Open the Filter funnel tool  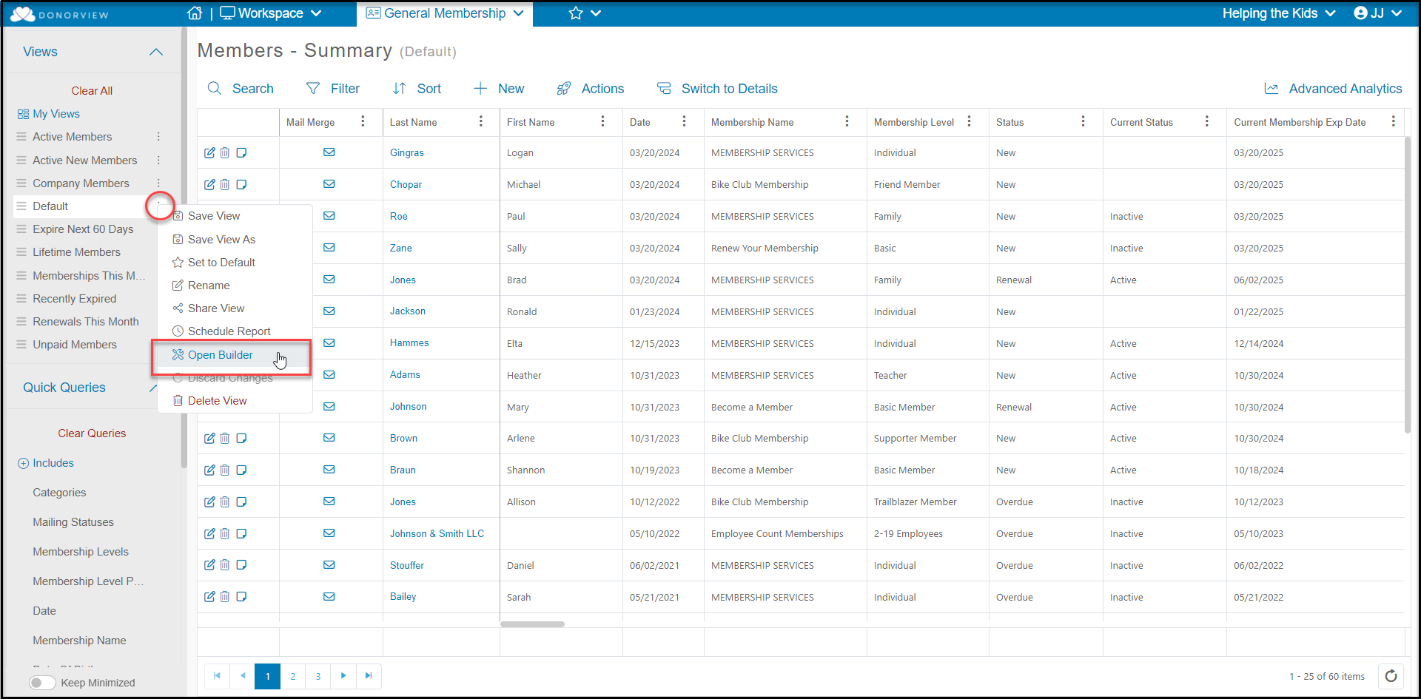click(333, 89)
